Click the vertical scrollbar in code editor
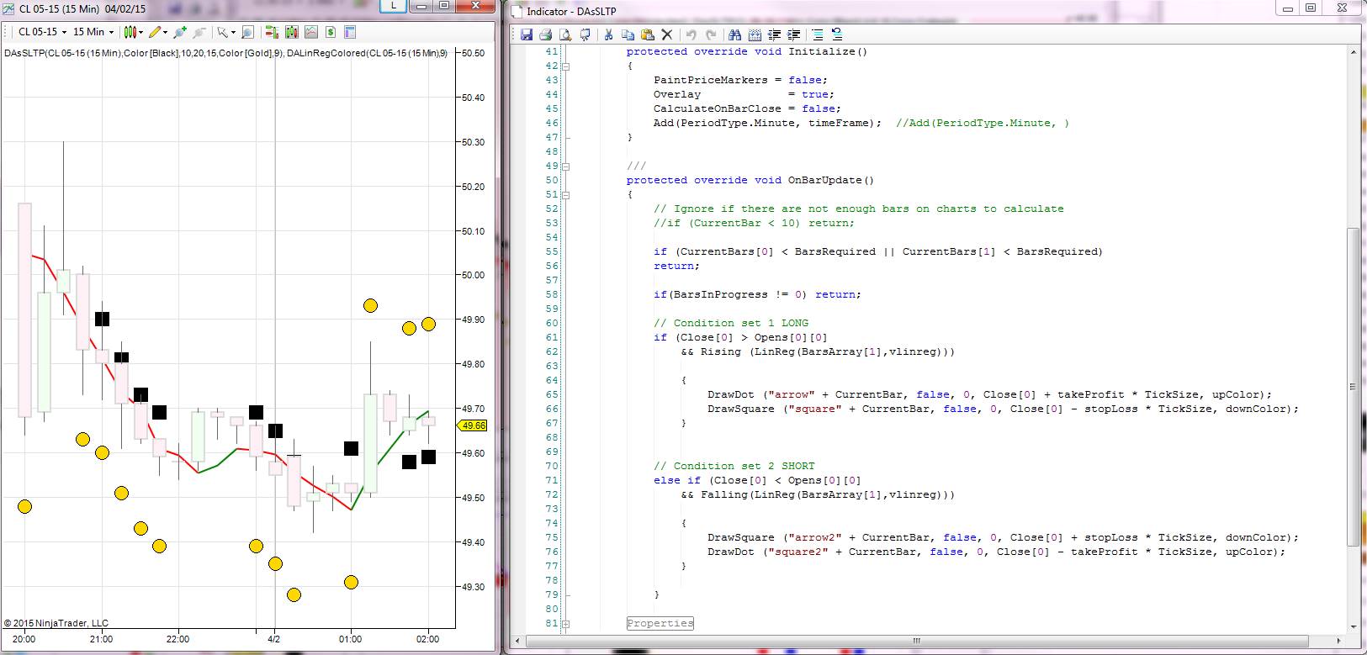Screen dimensions: 1367x655 click(x=1353, y=387)
